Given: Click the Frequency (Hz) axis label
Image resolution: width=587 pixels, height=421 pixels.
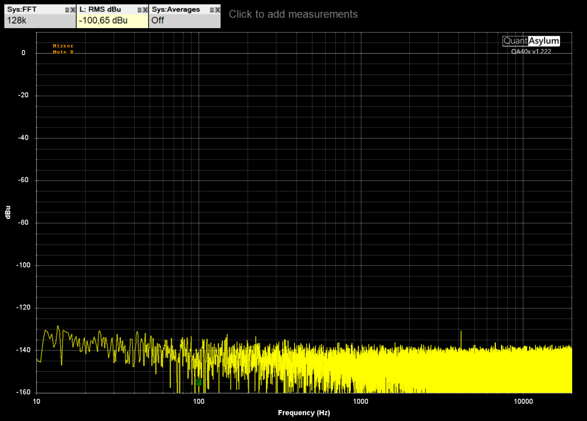Looking at the screenshot, I should coord(304,412).
